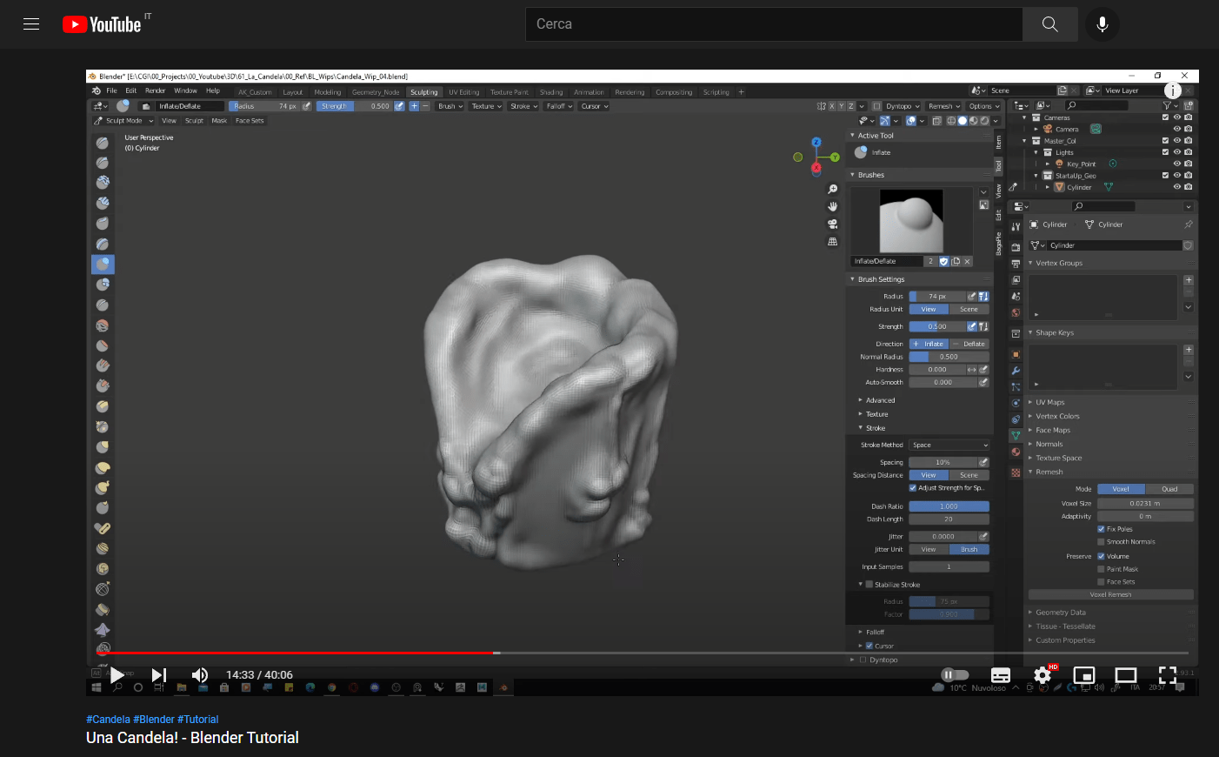Open the Remesh header dropdown

944,106
